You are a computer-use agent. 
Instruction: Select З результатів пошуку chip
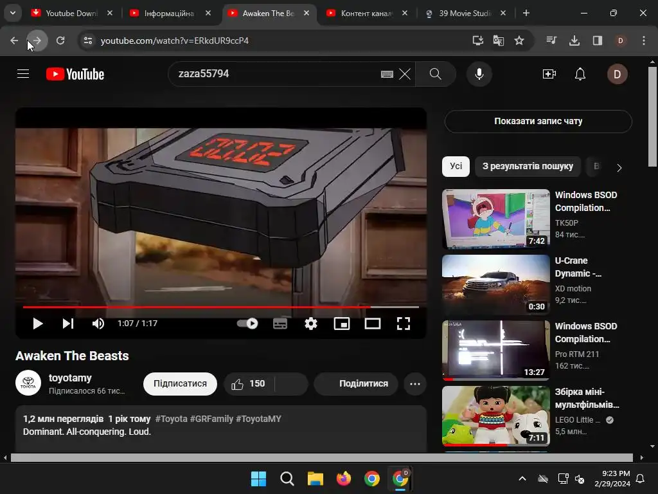click(x=528, y=167)
